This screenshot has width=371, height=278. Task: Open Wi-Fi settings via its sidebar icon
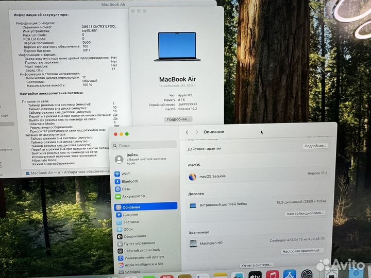point(117,174)
